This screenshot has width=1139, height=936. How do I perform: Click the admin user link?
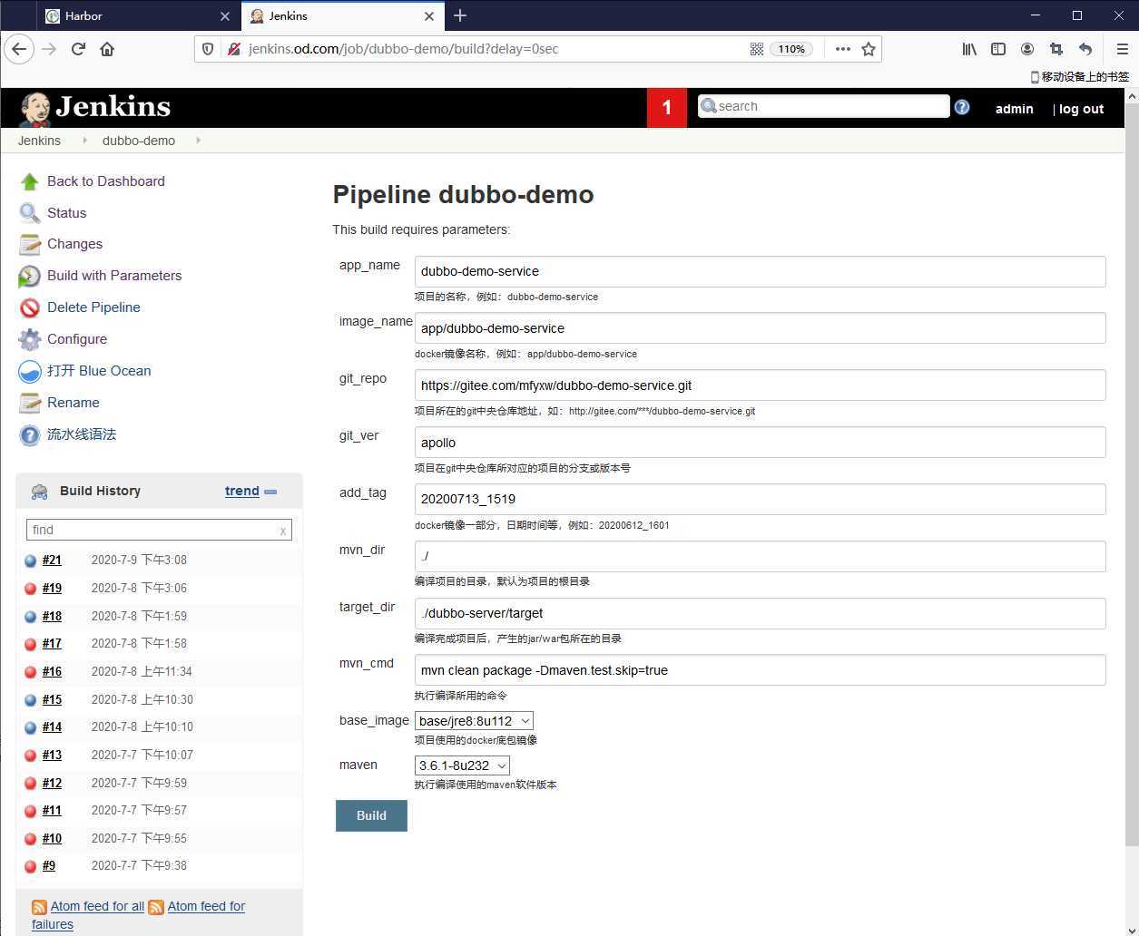[1014, 109]
